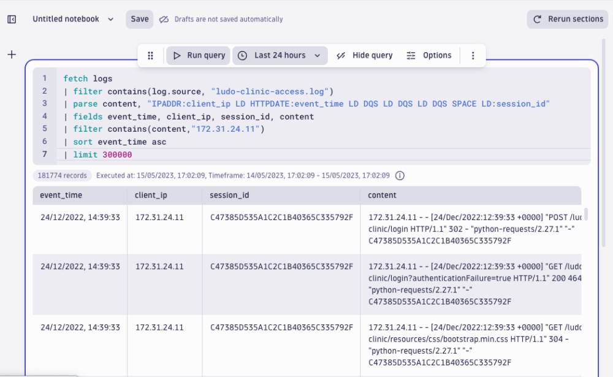The image size is (613, 377).
Task: Click the drafts-not-saved pencil icon
Action: [x=164, y=19]
